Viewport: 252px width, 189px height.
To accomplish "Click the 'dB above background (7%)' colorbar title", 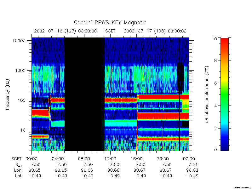I will (x=207, y=94).
